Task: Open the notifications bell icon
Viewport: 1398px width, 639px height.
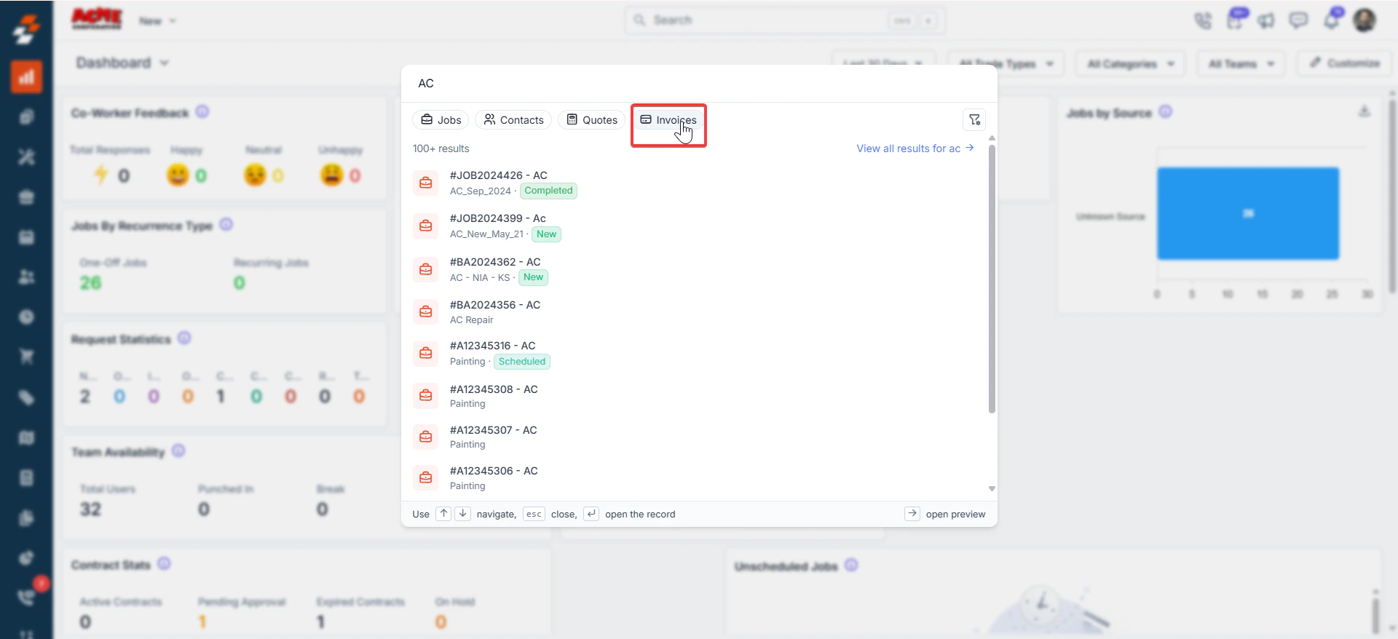Action: 1331,20
